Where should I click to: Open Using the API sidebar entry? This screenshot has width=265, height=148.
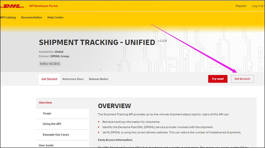(63, 124)
